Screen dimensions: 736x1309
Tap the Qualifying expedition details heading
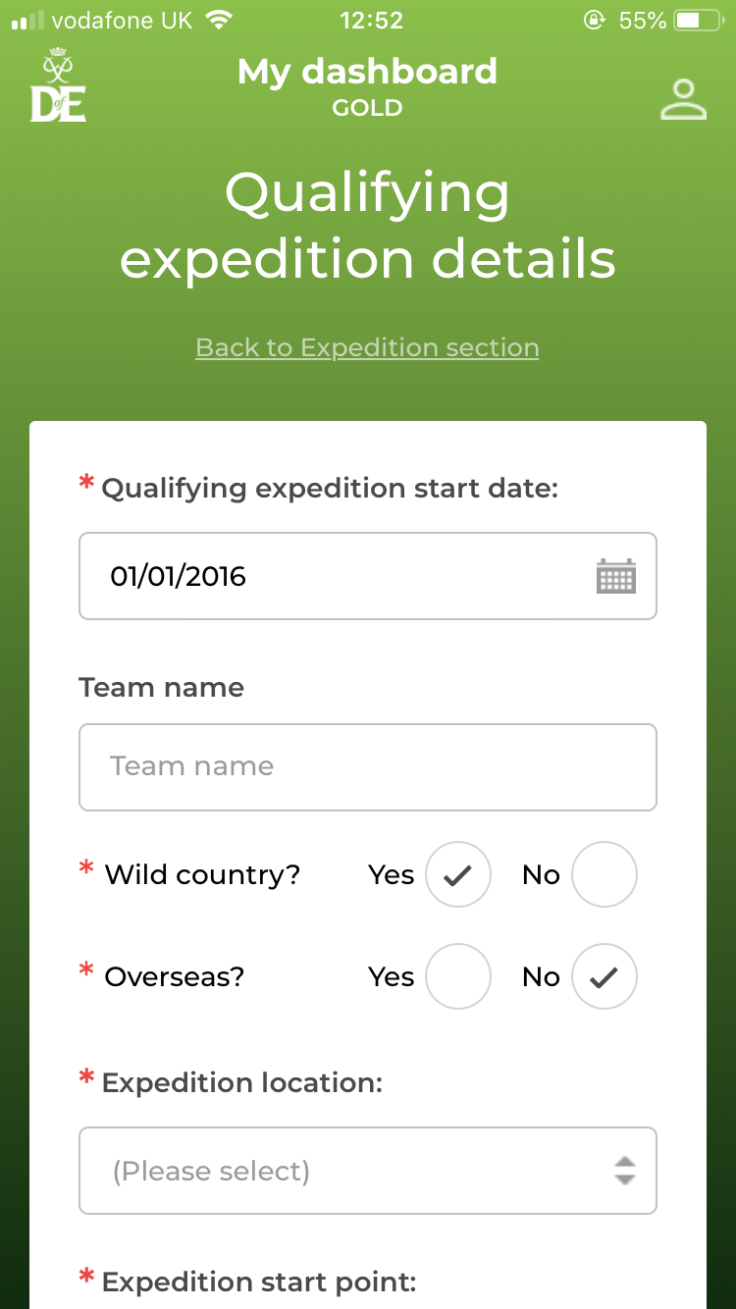point(367,226)
